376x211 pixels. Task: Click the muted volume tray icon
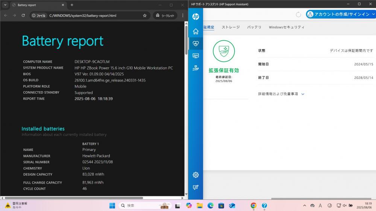click(345, 205)
